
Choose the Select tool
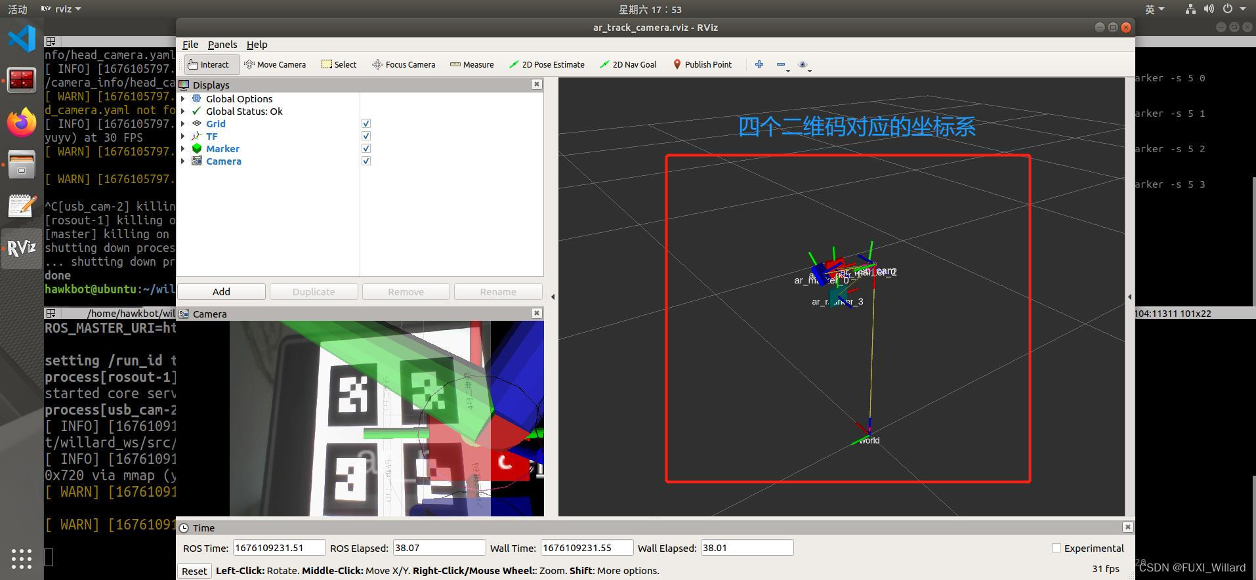tap(339, 64)
